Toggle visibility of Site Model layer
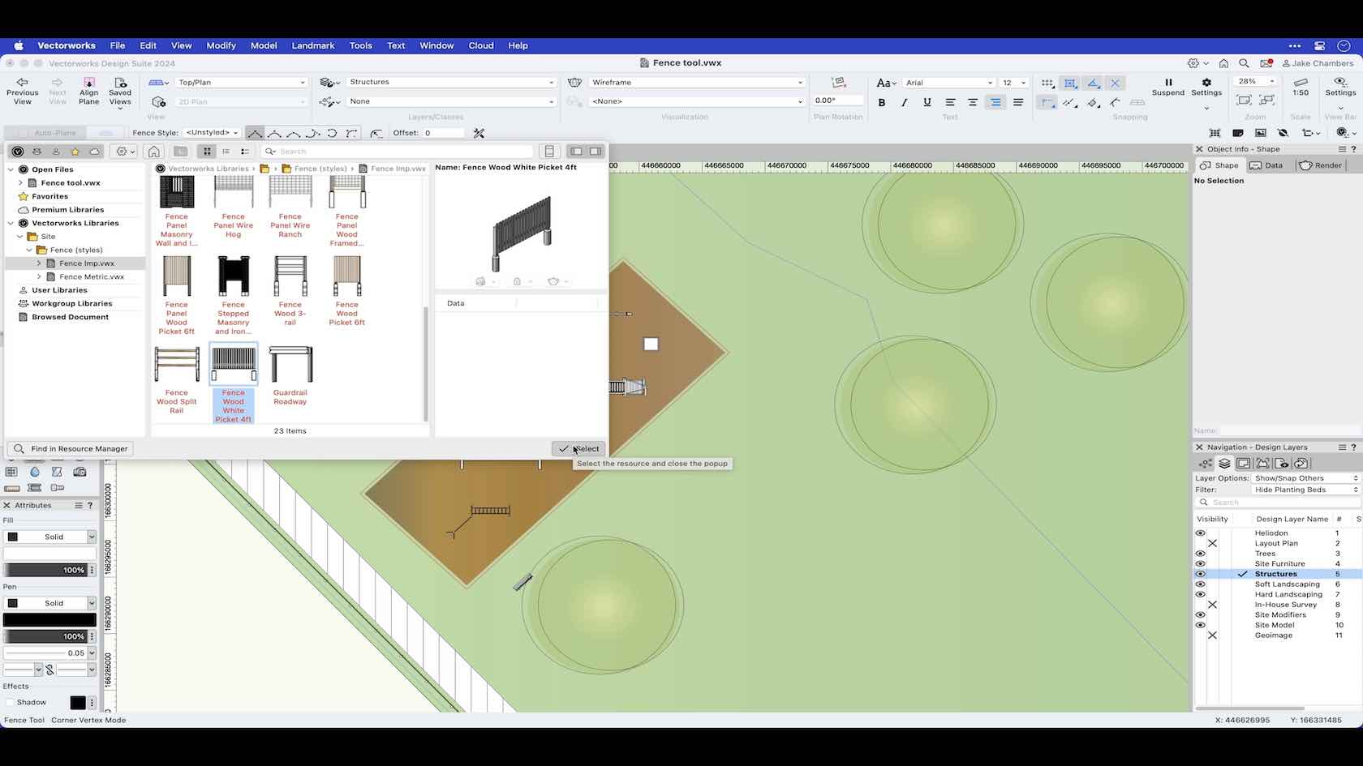Screen dimensions: 1363x766 click(x=1200, y=625)
